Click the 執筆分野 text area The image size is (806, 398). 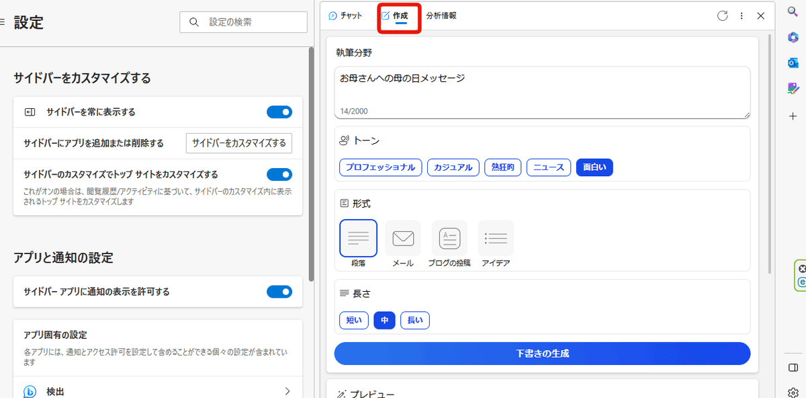pyautogui.click(x=542, y=93)
